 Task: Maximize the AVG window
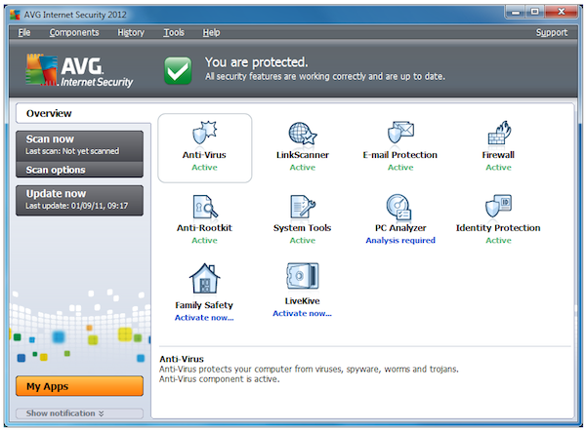click(535, 12)
